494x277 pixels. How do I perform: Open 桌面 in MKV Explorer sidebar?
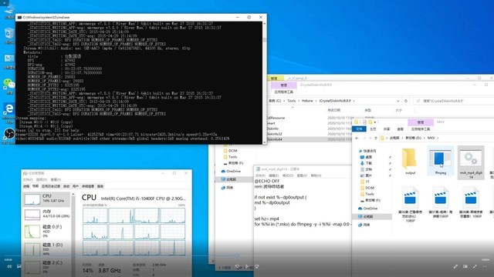click(369, 157)
